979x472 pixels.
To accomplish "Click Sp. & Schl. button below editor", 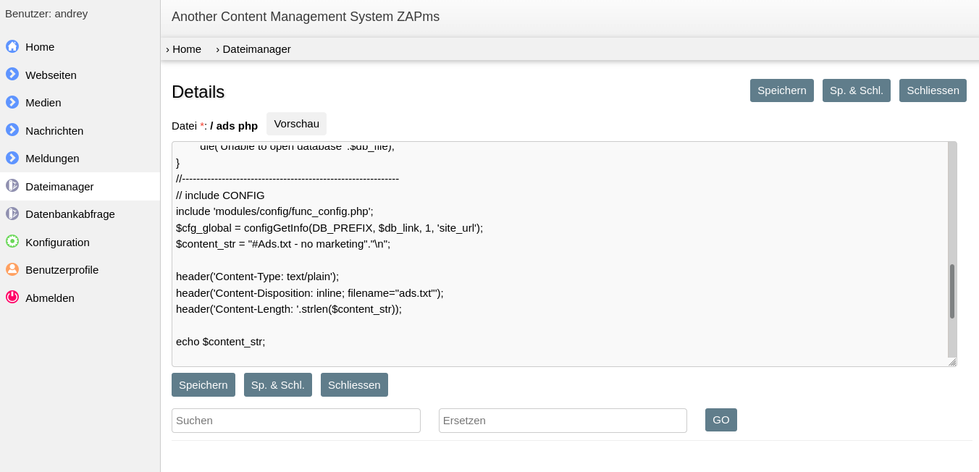I will coord(278,384).
